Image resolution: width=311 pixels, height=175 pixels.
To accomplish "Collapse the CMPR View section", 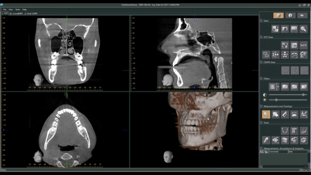I will (x=261, y=62).
